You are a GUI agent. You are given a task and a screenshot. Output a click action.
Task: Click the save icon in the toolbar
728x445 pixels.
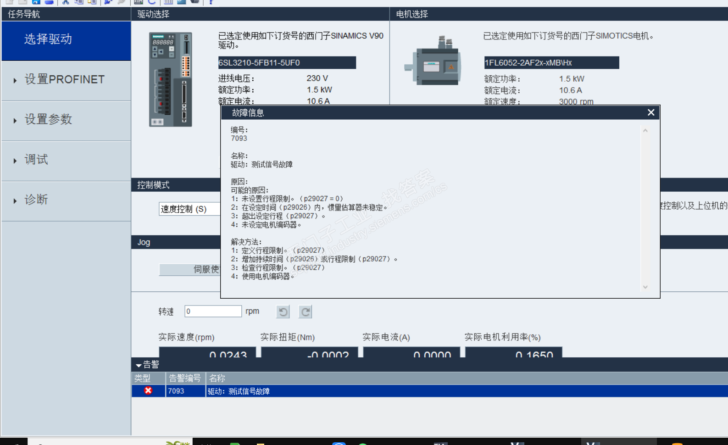(36, 2)
